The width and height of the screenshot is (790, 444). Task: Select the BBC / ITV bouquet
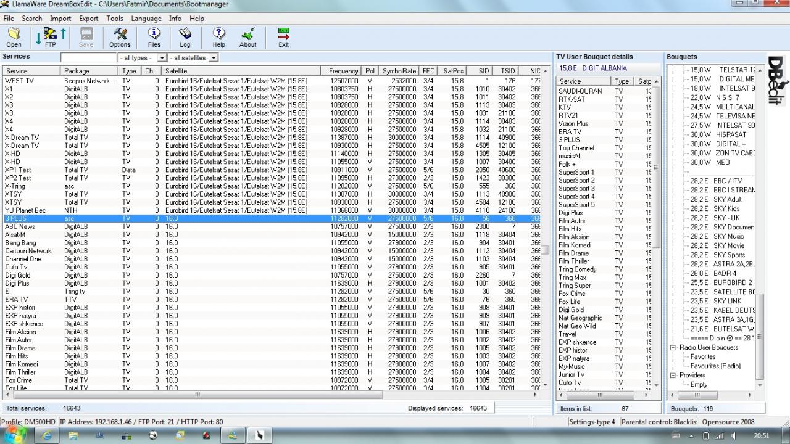(716, 181)
